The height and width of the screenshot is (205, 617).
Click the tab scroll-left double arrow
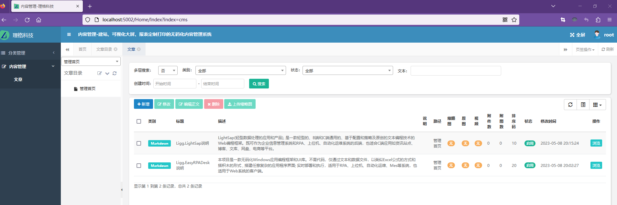(67, 49)
